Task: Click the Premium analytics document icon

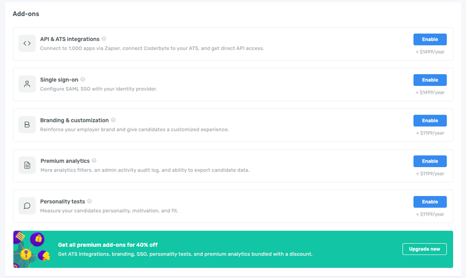Action: 27,165
